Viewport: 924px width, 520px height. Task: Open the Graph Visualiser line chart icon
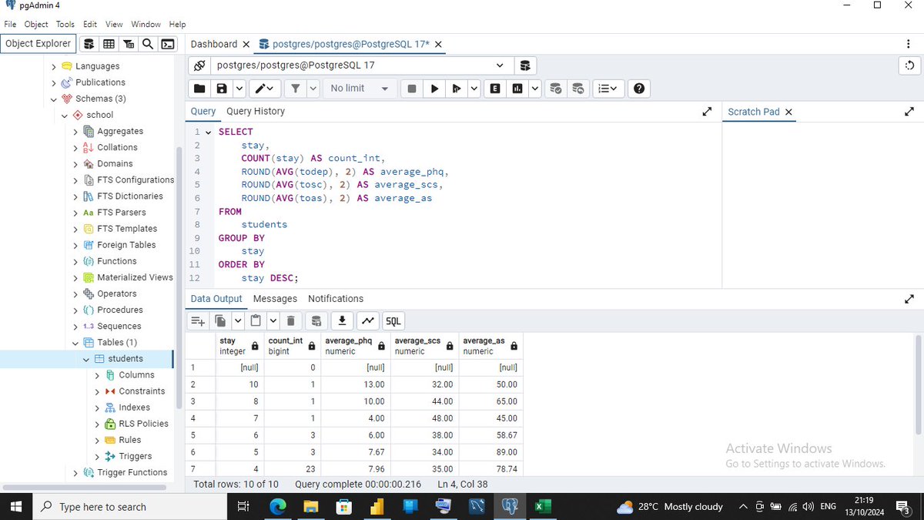(368, 321)
